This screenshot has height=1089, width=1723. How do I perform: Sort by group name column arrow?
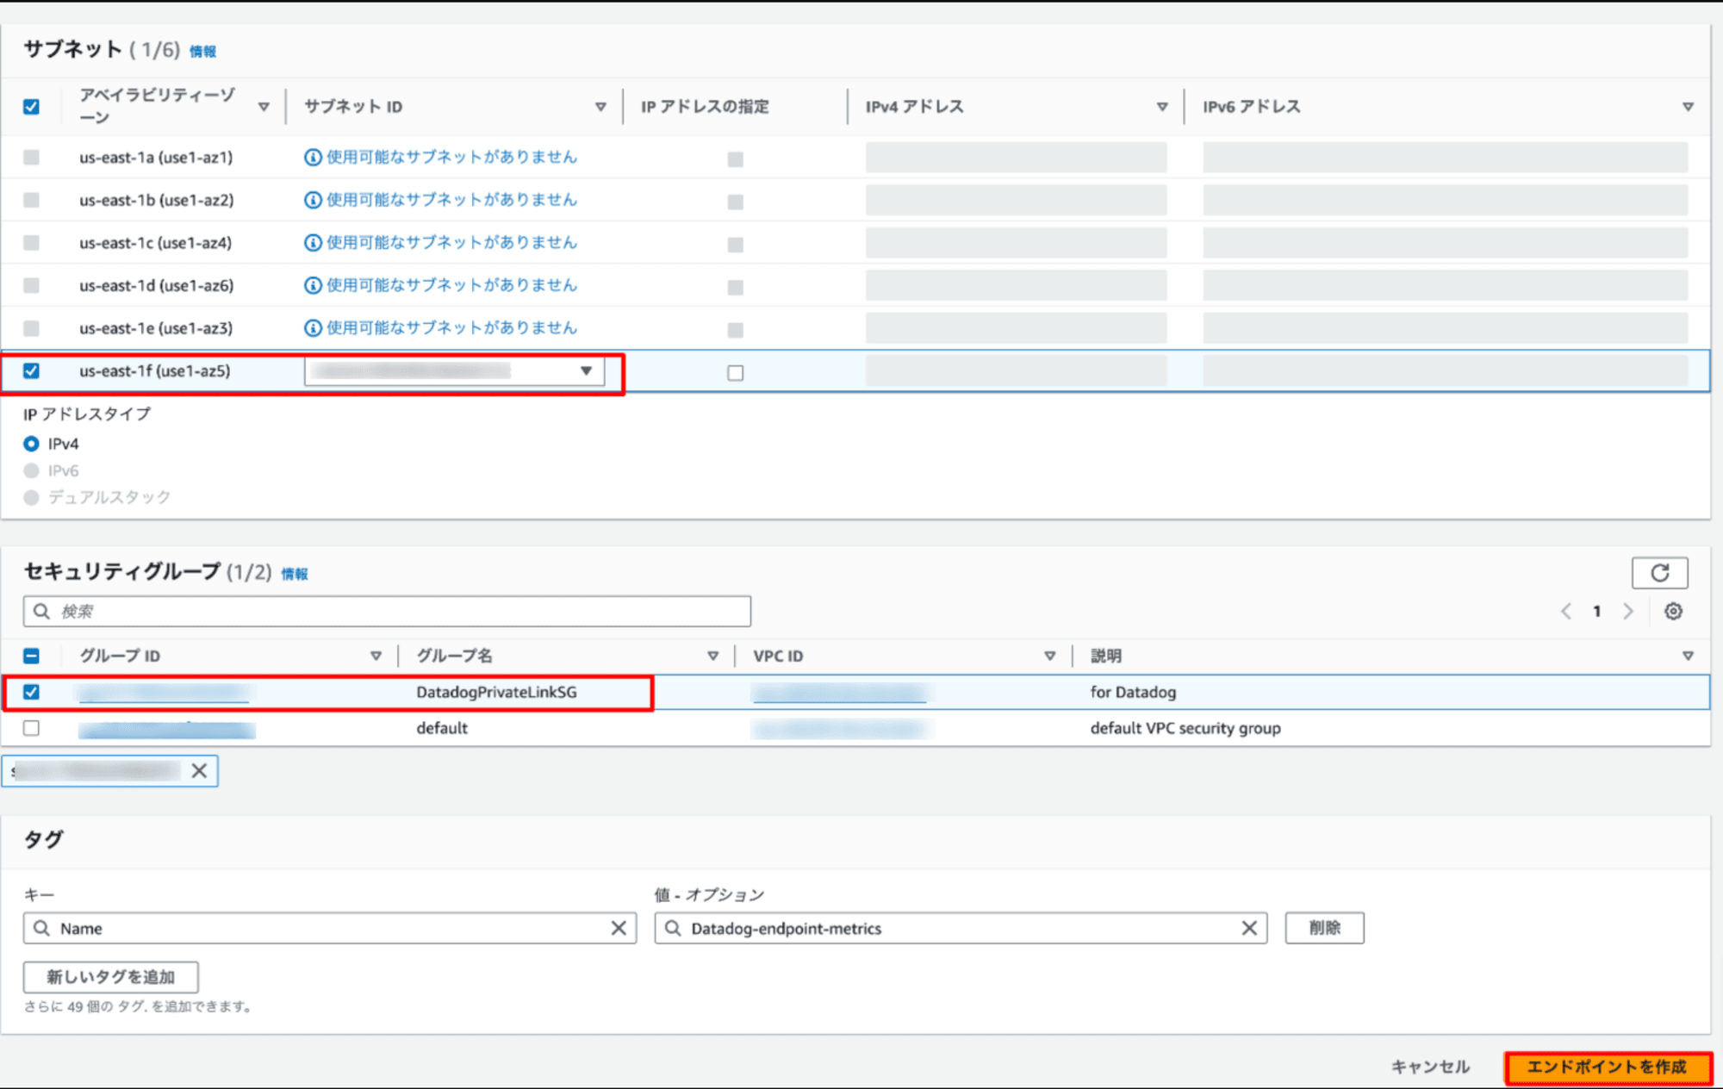(x=712, y=656)
